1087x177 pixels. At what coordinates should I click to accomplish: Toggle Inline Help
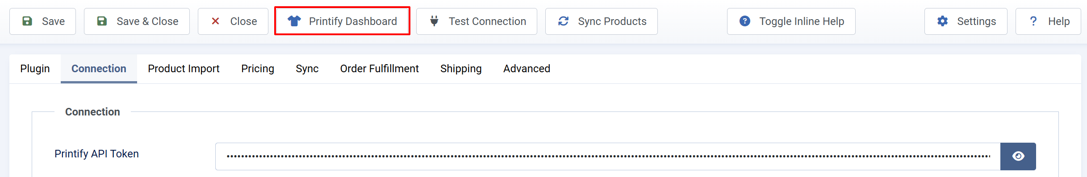pos(791,21)
